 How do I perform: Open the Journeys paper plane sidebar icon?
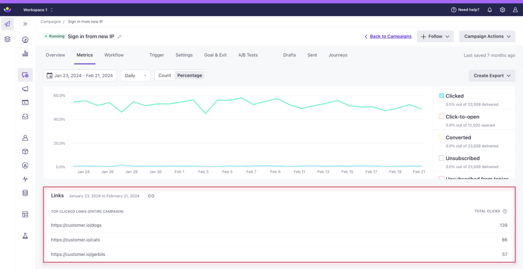7,24
